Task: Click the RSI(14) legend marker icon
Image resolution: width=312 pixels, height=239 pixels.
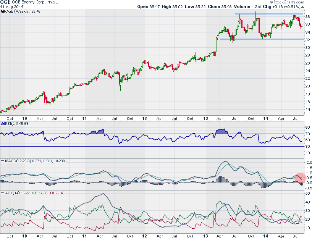Action: 2,123
